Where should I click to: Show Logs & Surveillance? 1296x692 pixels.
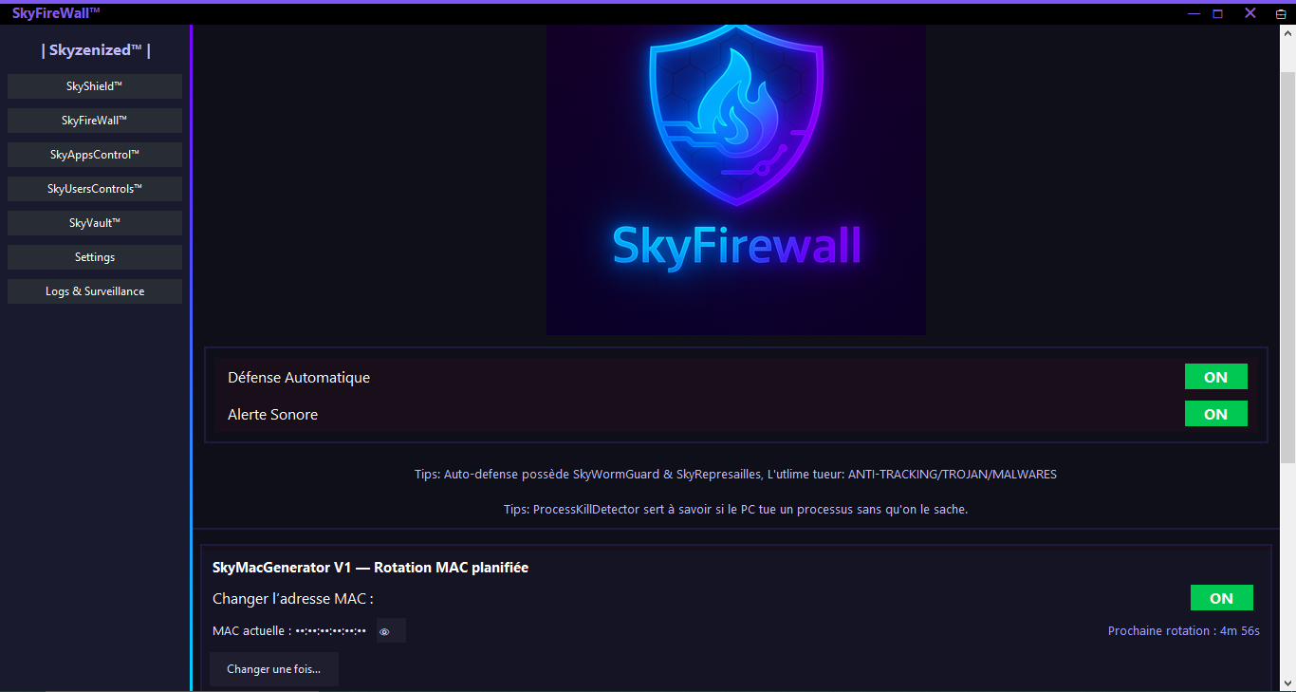tap(95, 291)
